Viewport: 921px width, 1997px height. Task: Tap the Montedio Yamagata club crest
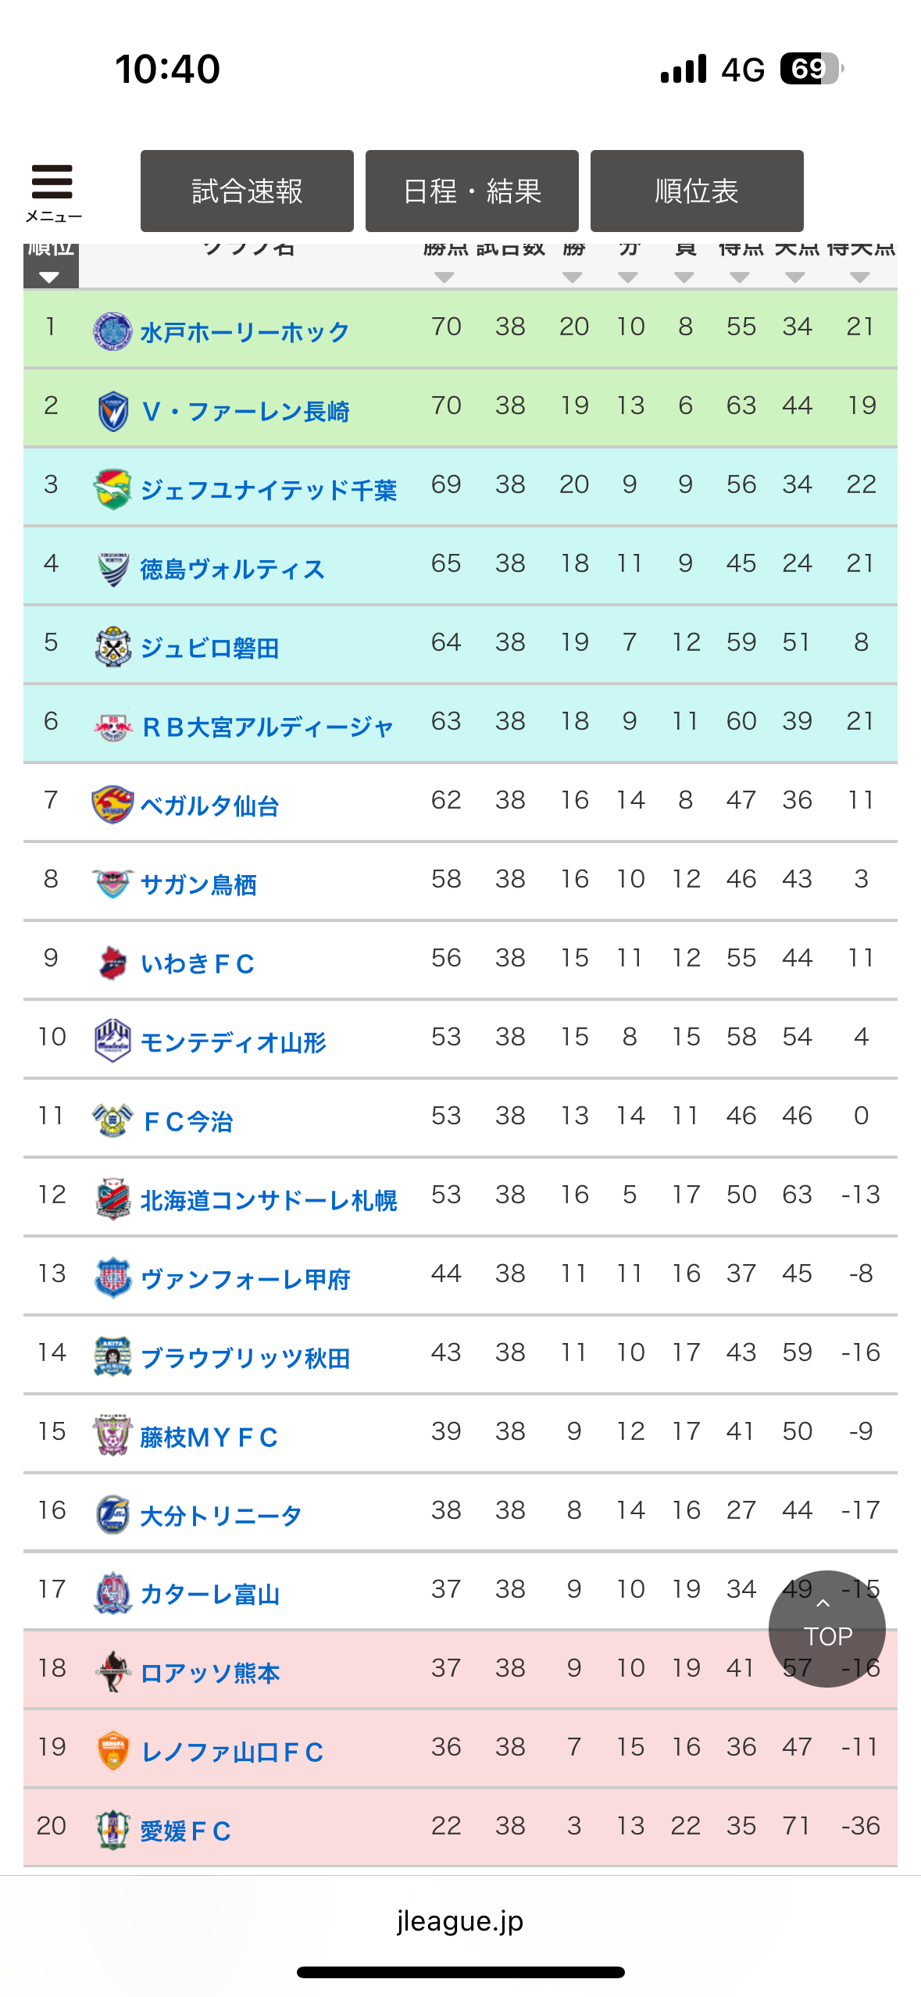tap(112, 1041)
